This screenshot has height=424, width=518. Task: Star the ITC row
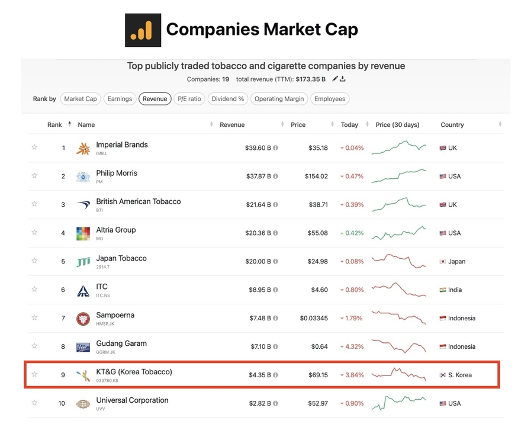point(34,289)
